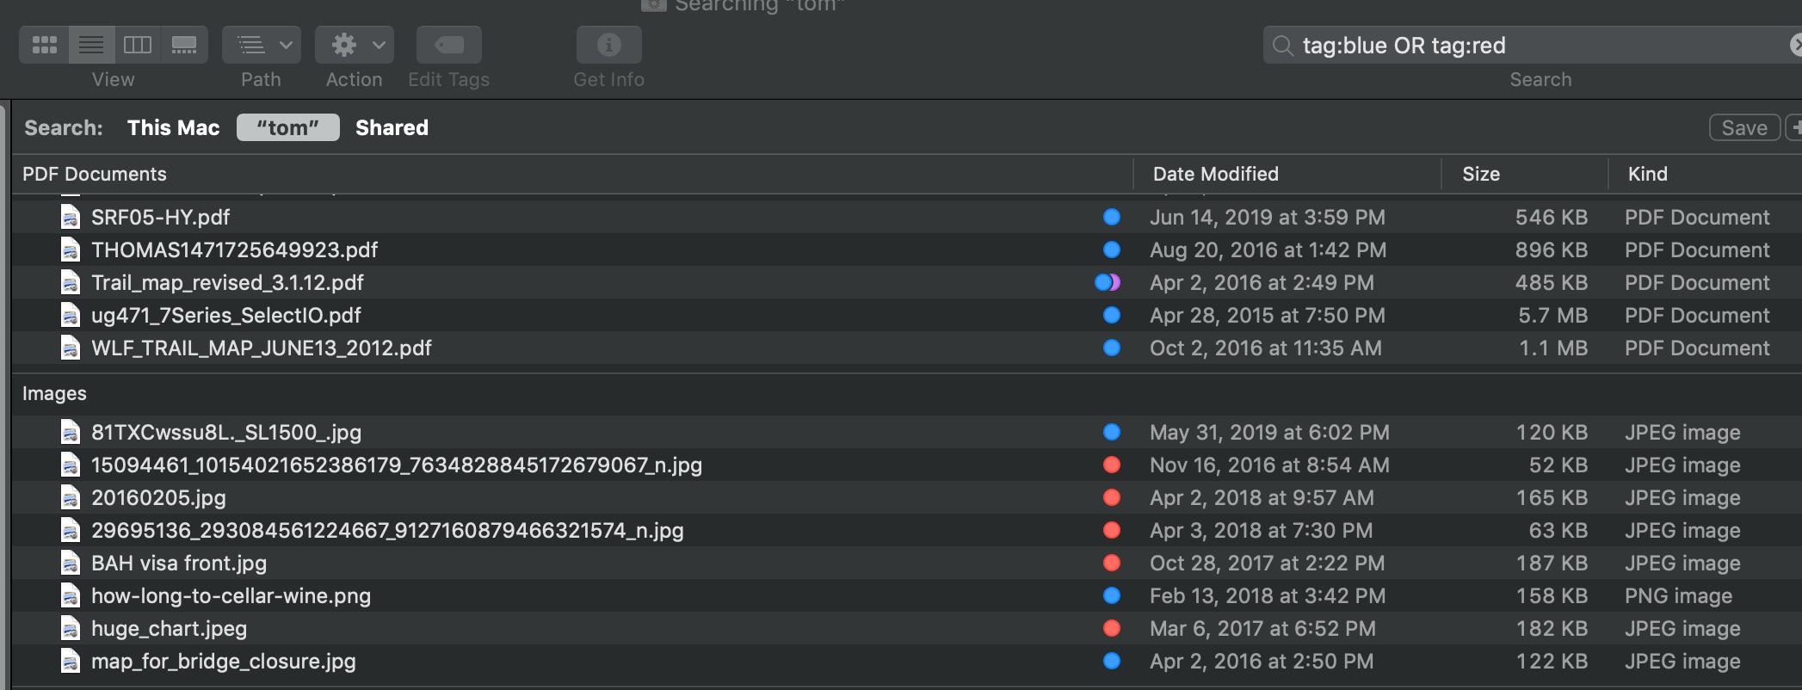
Task: Sort by Kind column header
Action: tap(1647, 174)
